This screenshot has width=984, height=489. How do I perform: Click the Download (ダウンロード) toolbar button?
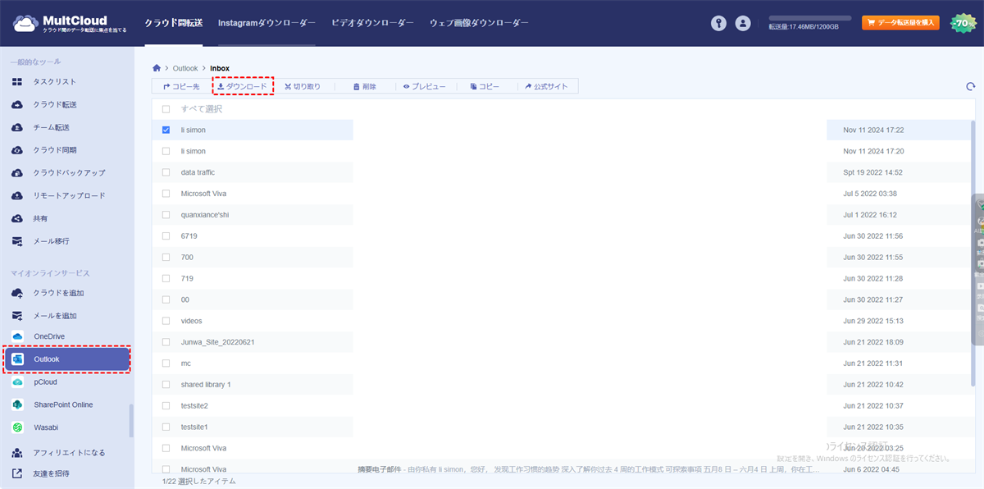click(242, 86)
